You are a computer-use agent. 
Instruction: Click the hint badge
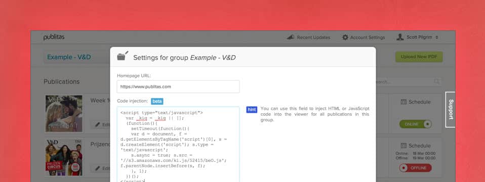pyautogui.click(x=252, y=109)
